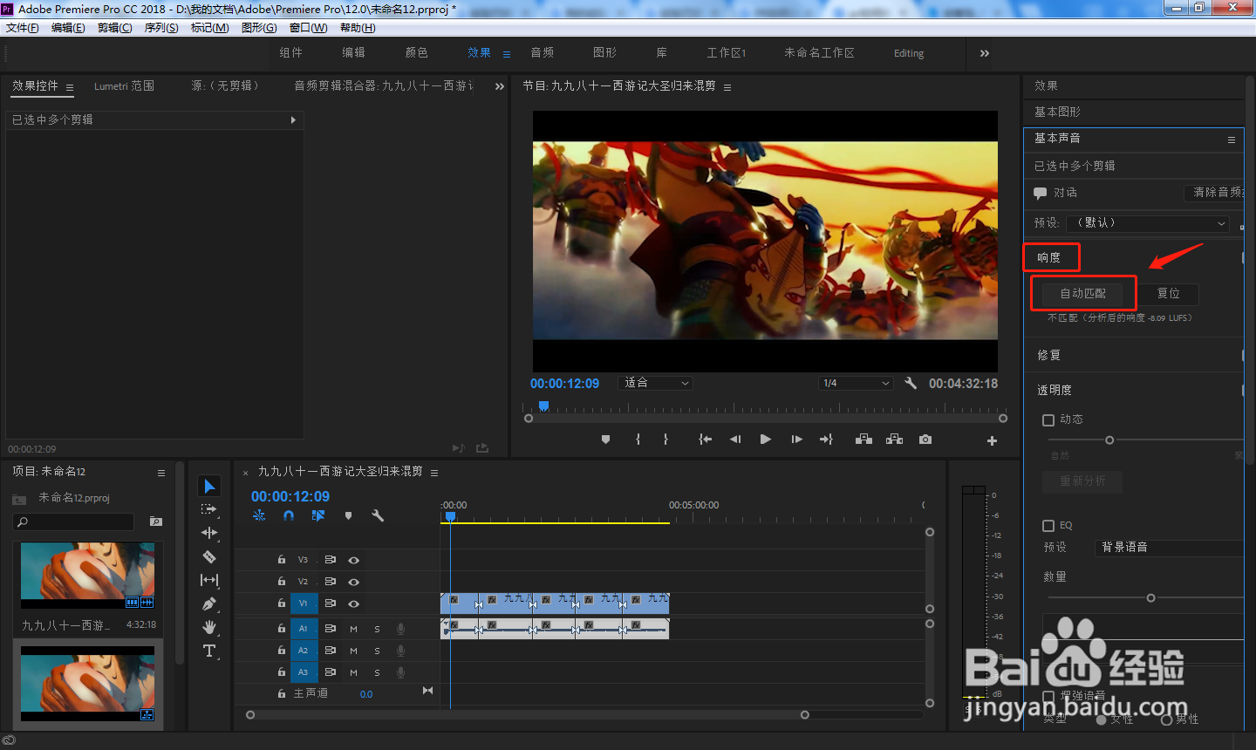The image size is (1256, 750).
Task: Open program monitor settings wrench
Action: click(911, 383)
